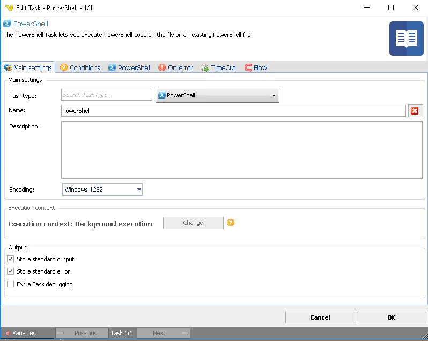Cancel the task edit dialog
Image resolution: width=428 pixels, height=341 pixels.
click(x=320, y=317)
